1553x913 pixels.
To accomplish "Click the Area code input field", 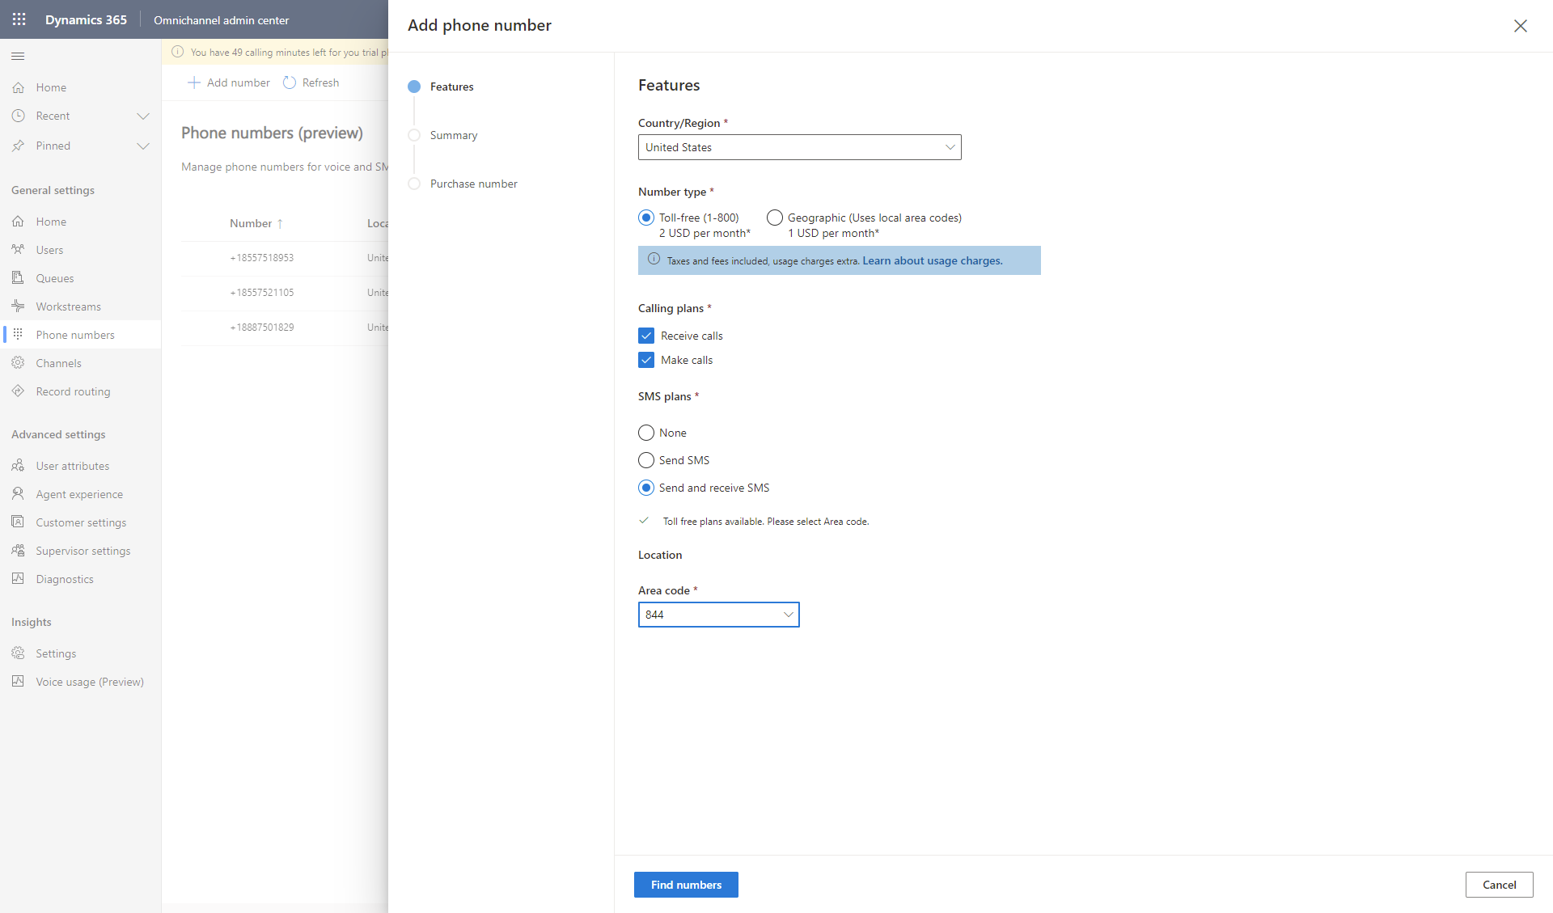I will point(718,613).
